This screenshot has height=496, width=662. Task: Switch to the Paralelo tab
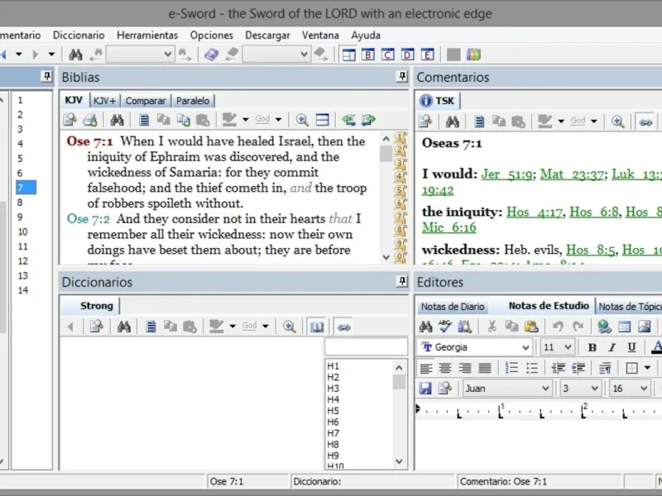(193, 101)
